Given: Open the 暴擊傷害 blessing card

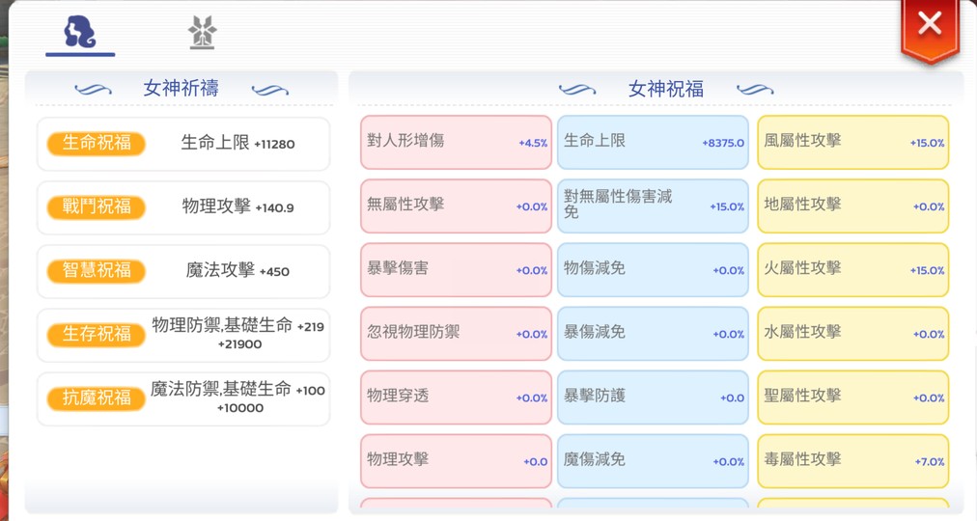Looking at the screenshot, I should click(x=456, y=269).
